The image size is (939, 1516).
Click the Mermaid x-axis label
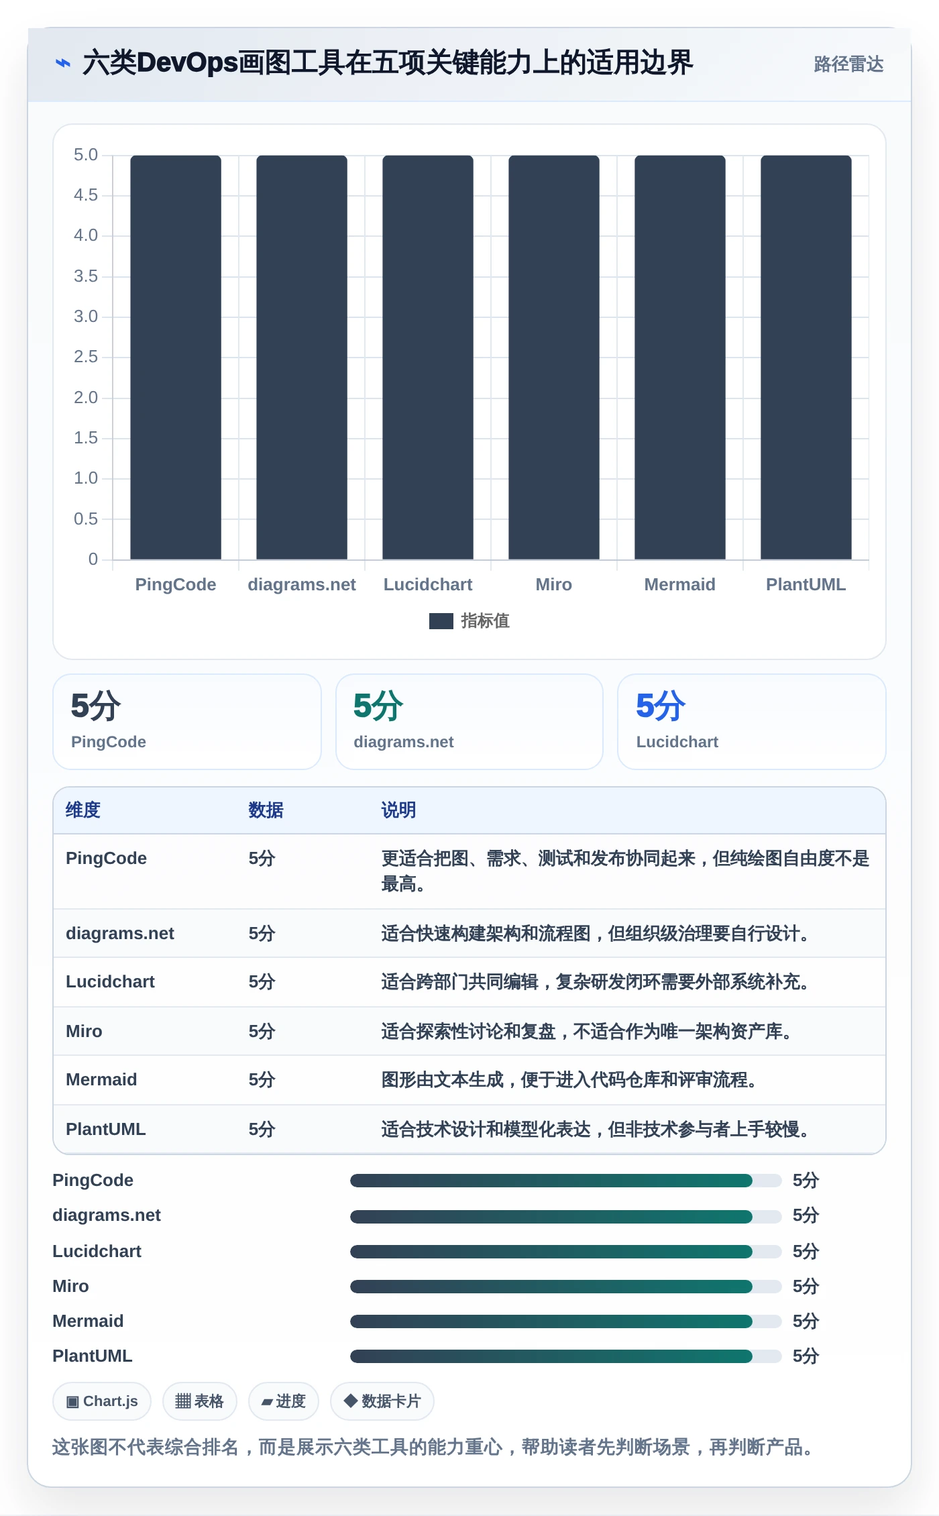(x=680, y=584)
